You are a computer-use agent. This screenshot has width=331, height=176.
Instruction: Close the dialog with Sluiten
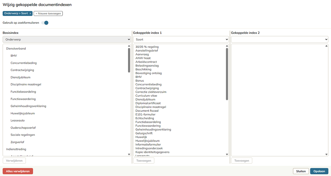(x=301, y=171)
